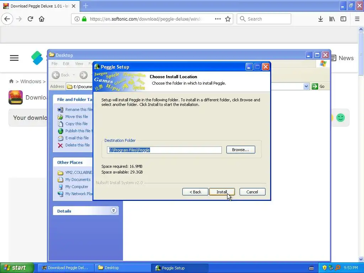The image size is (364, 273).
Task: Open Firefox library icon
Action: 332,19
